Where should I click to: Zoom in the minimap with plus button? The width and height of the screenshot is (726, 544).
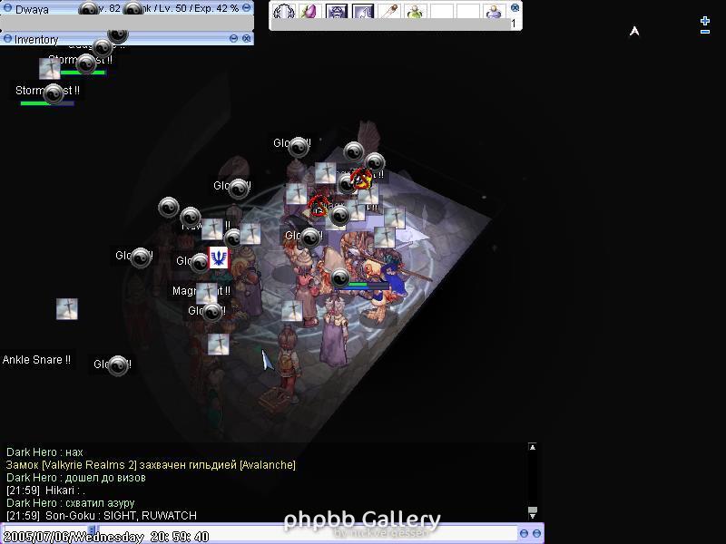point(705,20)
